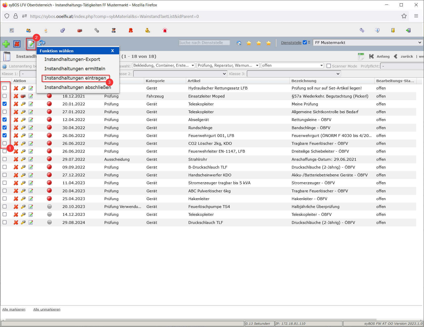Bookmark page with Firefox star icon
The width and height of the screenshot is (424, 327).
[404, 16]
